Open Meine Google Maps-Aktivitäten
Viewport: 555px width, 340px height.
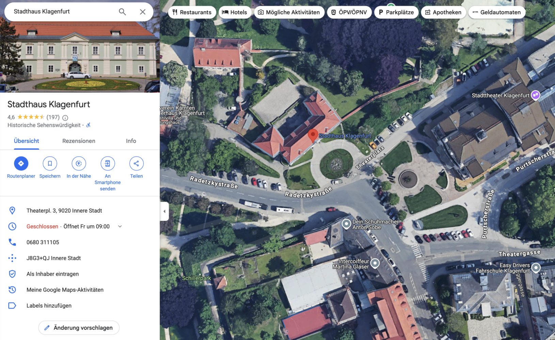click(x=65, y=290)
